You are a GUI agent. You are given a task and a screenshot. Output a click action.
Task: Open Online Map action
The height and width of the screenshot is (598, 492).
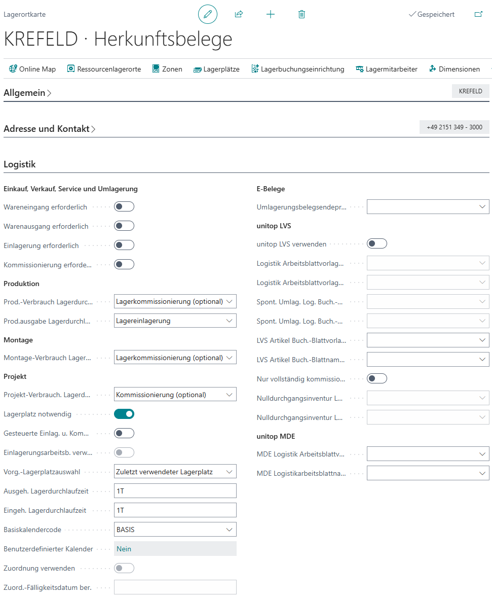pos(32,69)
